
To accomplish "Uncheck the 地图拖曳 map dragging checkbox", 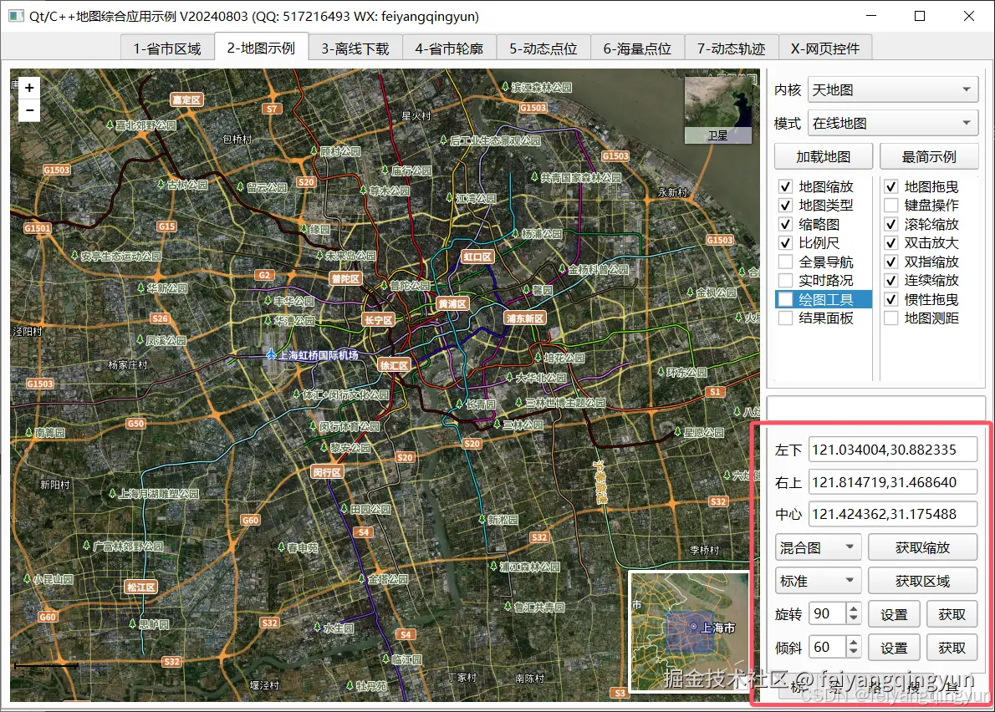I will point(891,187).
